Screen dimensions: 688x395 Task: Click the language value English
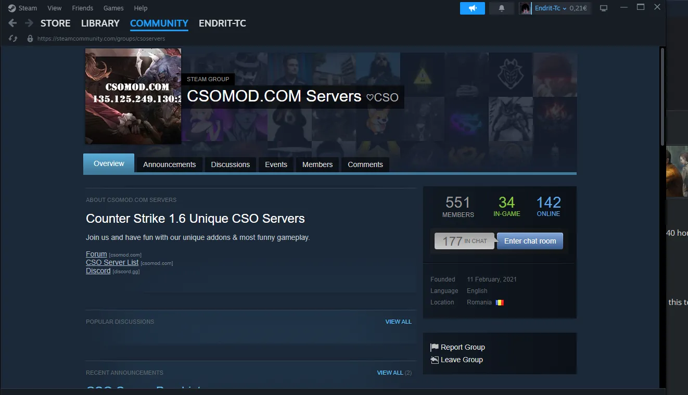click(477, 291)
